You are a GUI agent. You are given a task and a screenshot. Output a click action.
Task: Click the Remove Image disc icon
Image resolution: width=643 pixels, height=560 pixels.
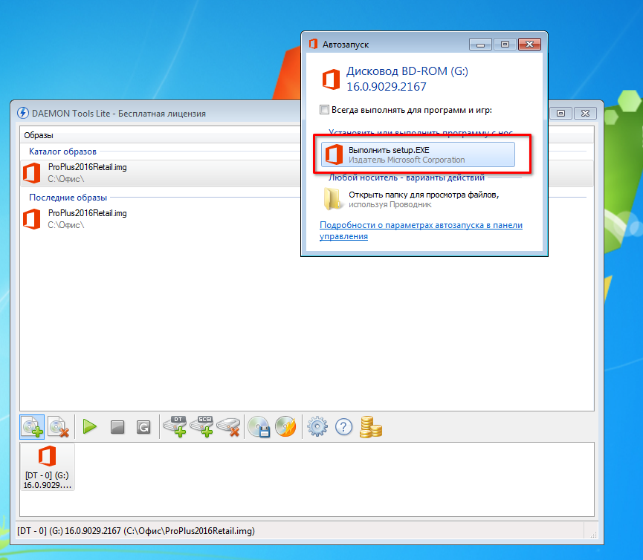[x=58, y=427]
